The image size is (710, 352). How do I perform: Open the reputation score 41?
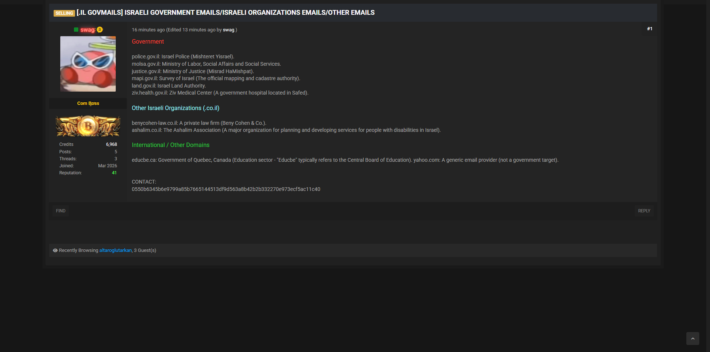click(x=114, y=173)
